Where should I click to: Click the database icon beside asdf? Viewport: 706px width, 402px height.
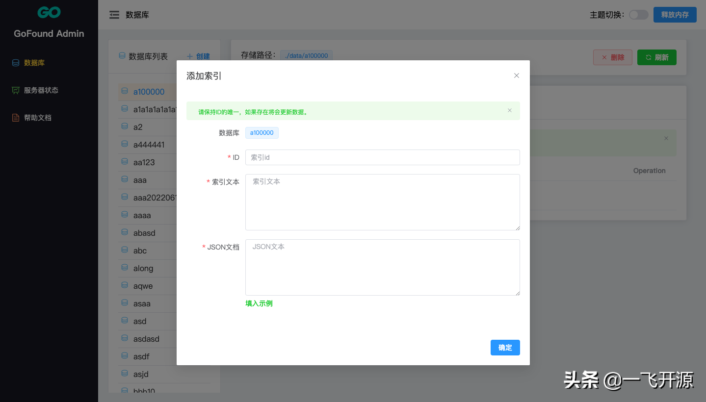[x=125, y=356]
